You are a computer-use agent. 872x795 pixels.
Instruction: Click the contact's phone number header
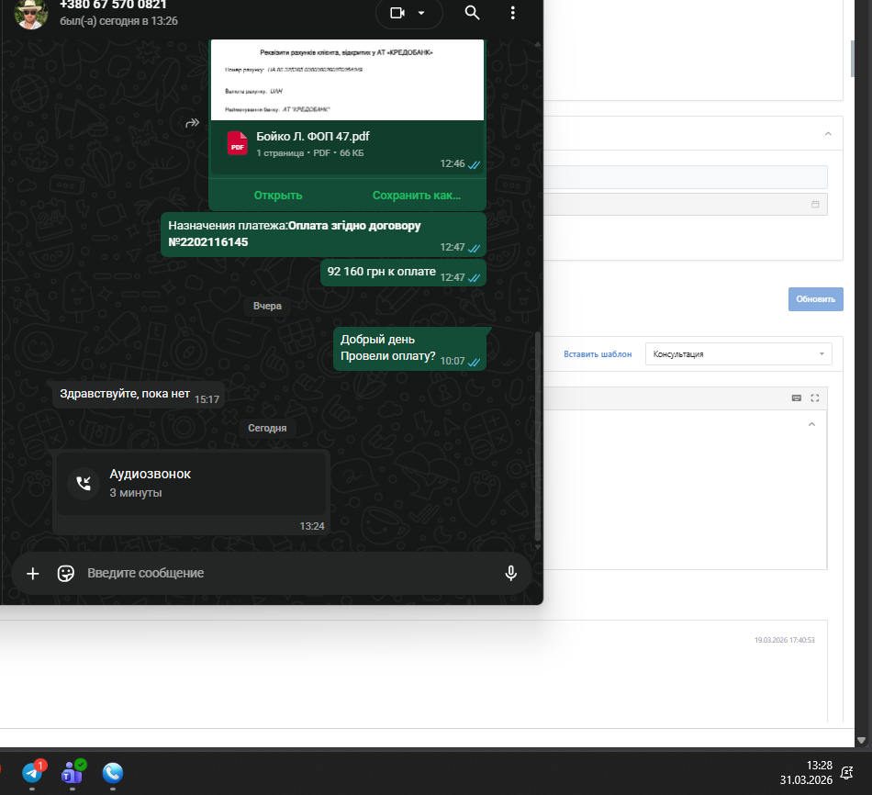(x=113, y=5)
